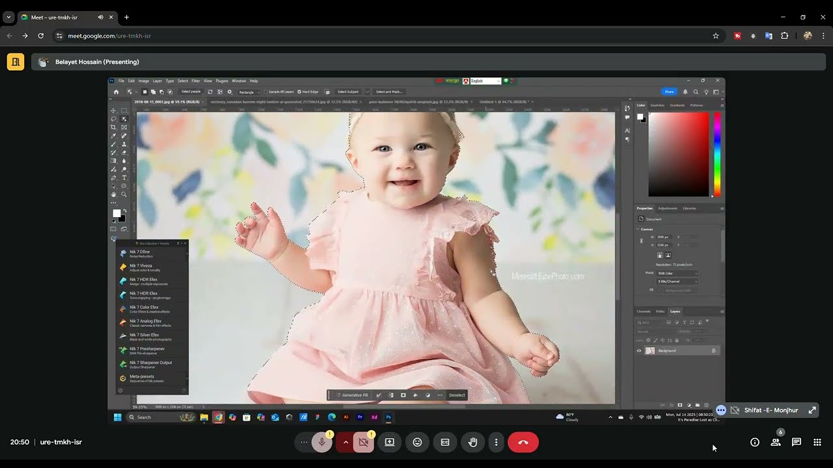Select the History Brush tool

(113, 153)
